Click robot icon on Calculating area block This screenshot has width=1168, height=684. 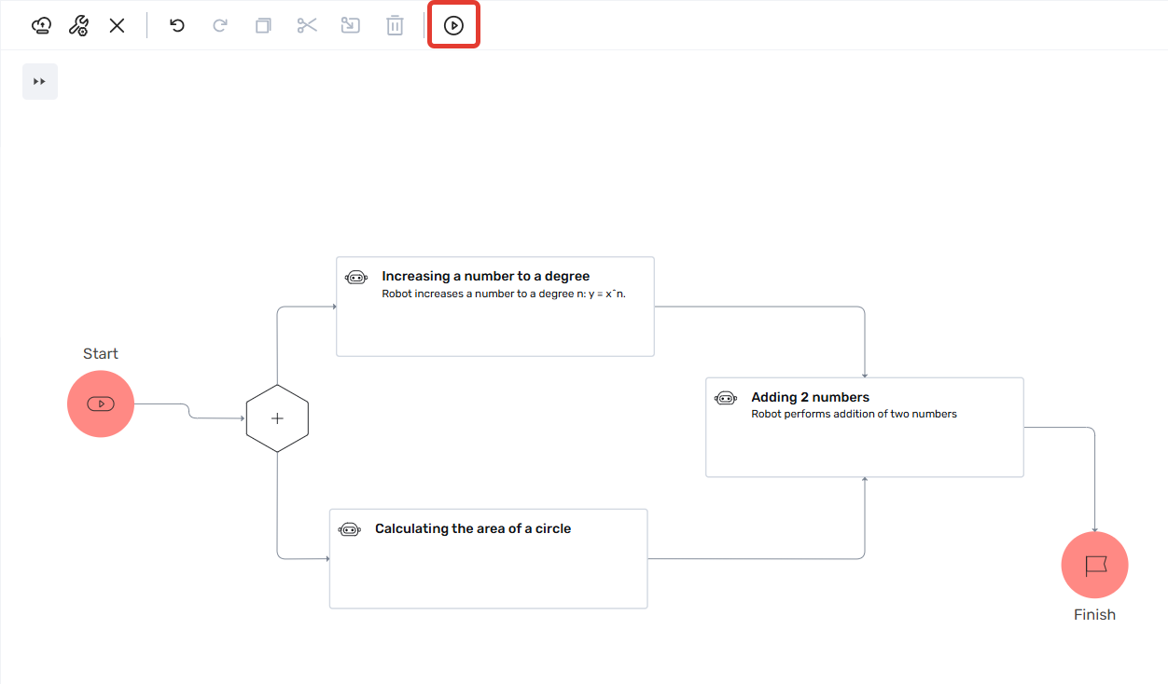350,529
